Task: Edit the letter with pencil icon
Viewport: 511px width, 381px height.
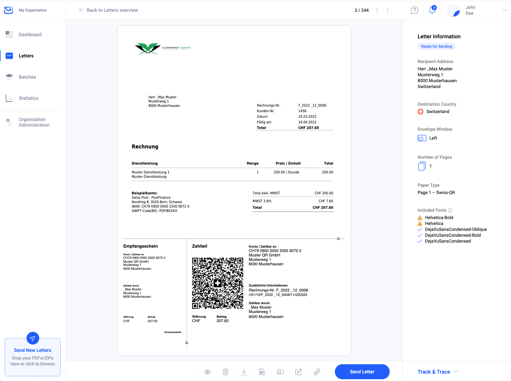Action: (299, 372)
